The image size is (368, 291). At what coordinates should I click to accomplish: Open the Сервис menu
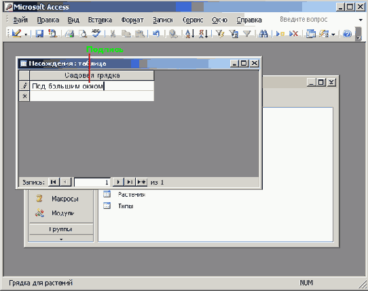coord(193,20)
